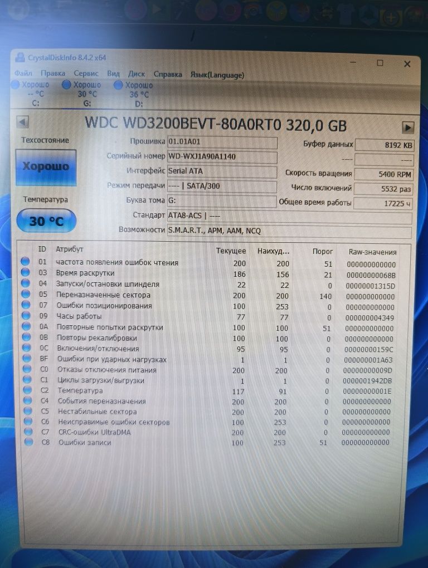Click status dot for CRC-ошибки UltraDMA
This screenshot has width=428, height=568.
28,432
